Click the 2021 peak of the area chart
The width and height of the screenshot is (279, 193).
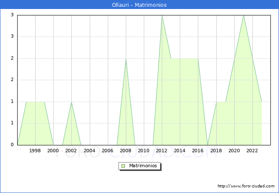coord(243,16)
